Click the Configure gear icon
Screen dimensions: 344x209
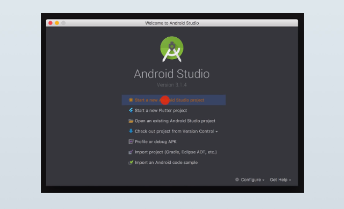pyautogui.click(x=237, y=180)
